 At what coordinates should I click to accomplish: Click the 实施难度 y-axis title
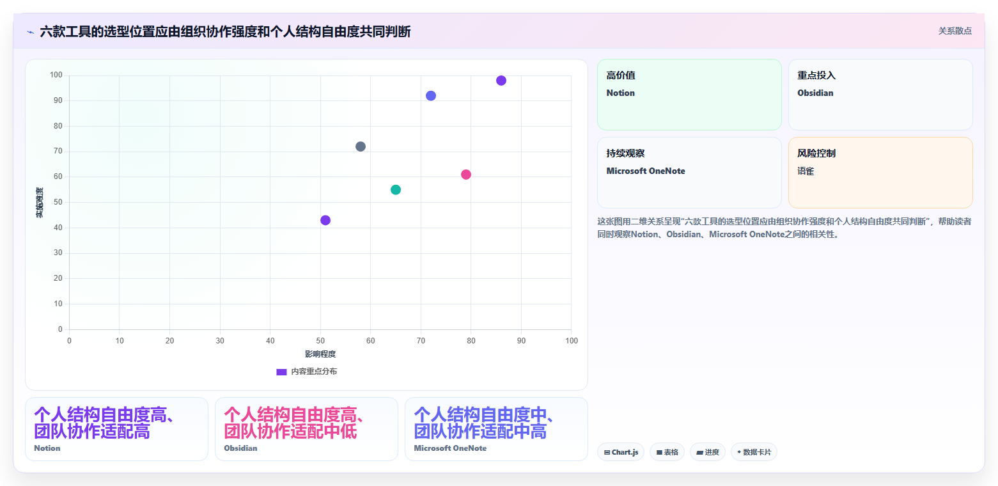pos(40,203)
